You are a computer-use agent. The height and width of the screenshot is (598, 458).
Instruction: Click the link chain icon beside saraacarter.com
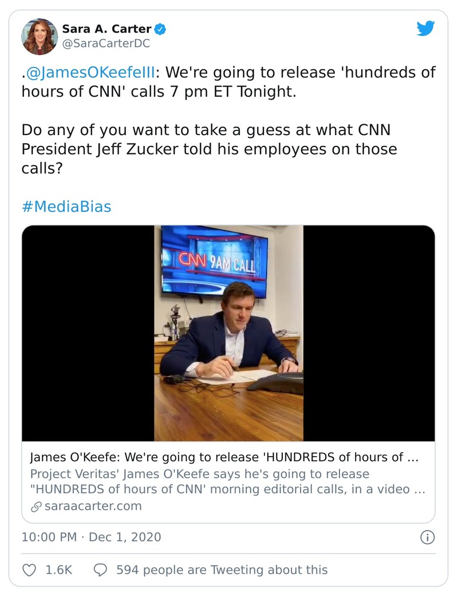[35, 506]
